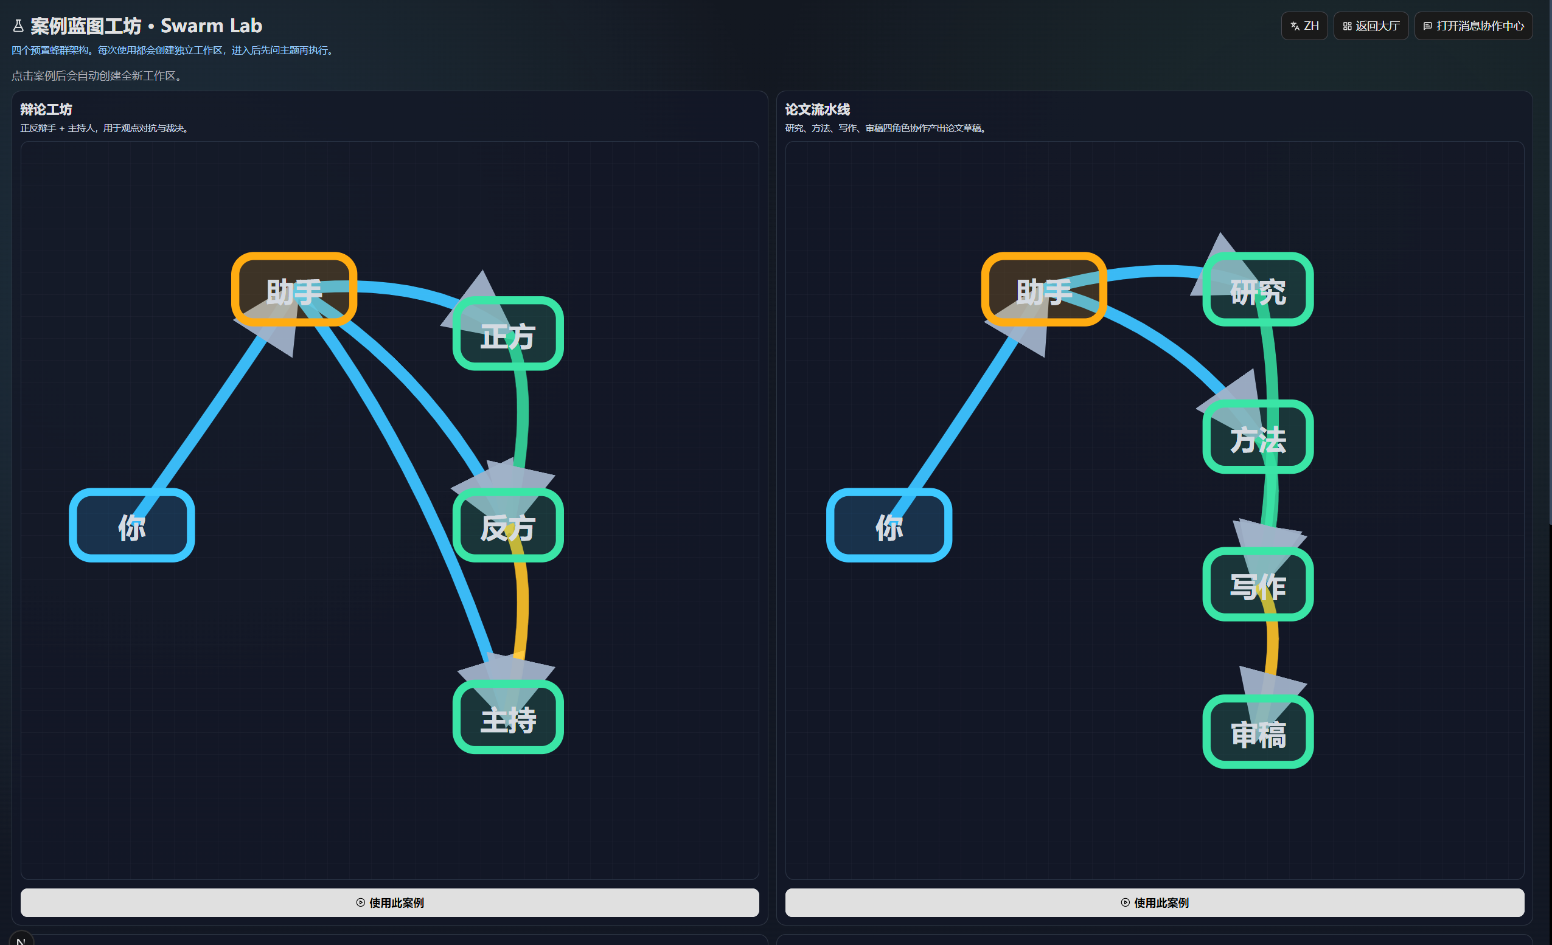Open the 打开消息协作中心 message center button
This screenshot has height=945, width=1552.
(x=1473, y=26)
